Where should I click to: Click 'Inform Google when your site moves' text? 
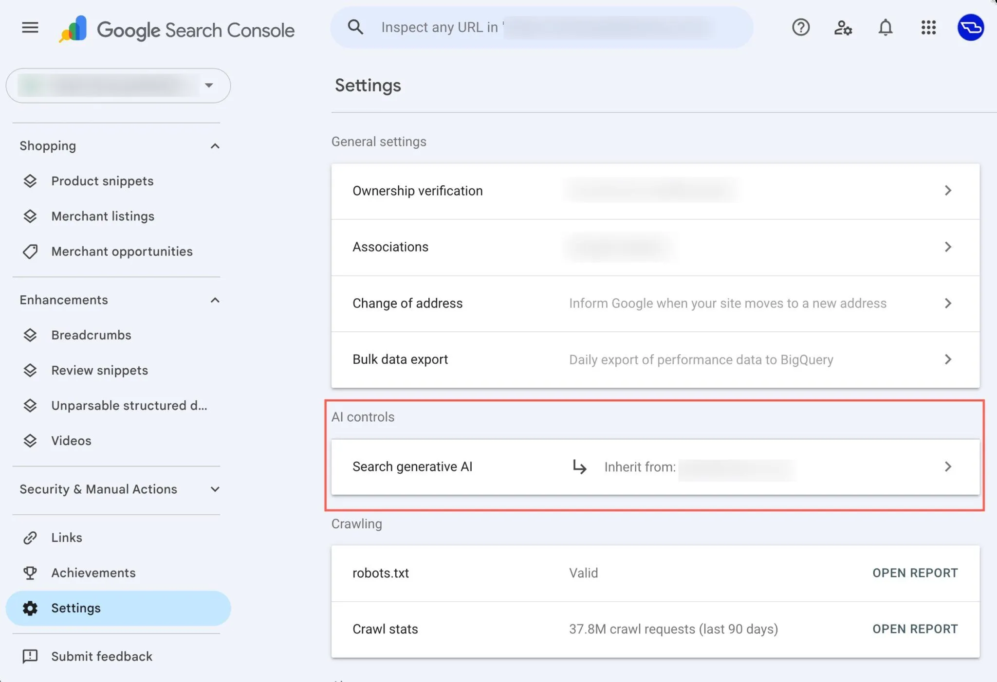727,304
